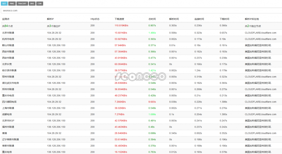Image resolution: width=282 pixels, height=154 pixels.
Task: Sort by the 下载速度 column header
Action: [119, 19]
